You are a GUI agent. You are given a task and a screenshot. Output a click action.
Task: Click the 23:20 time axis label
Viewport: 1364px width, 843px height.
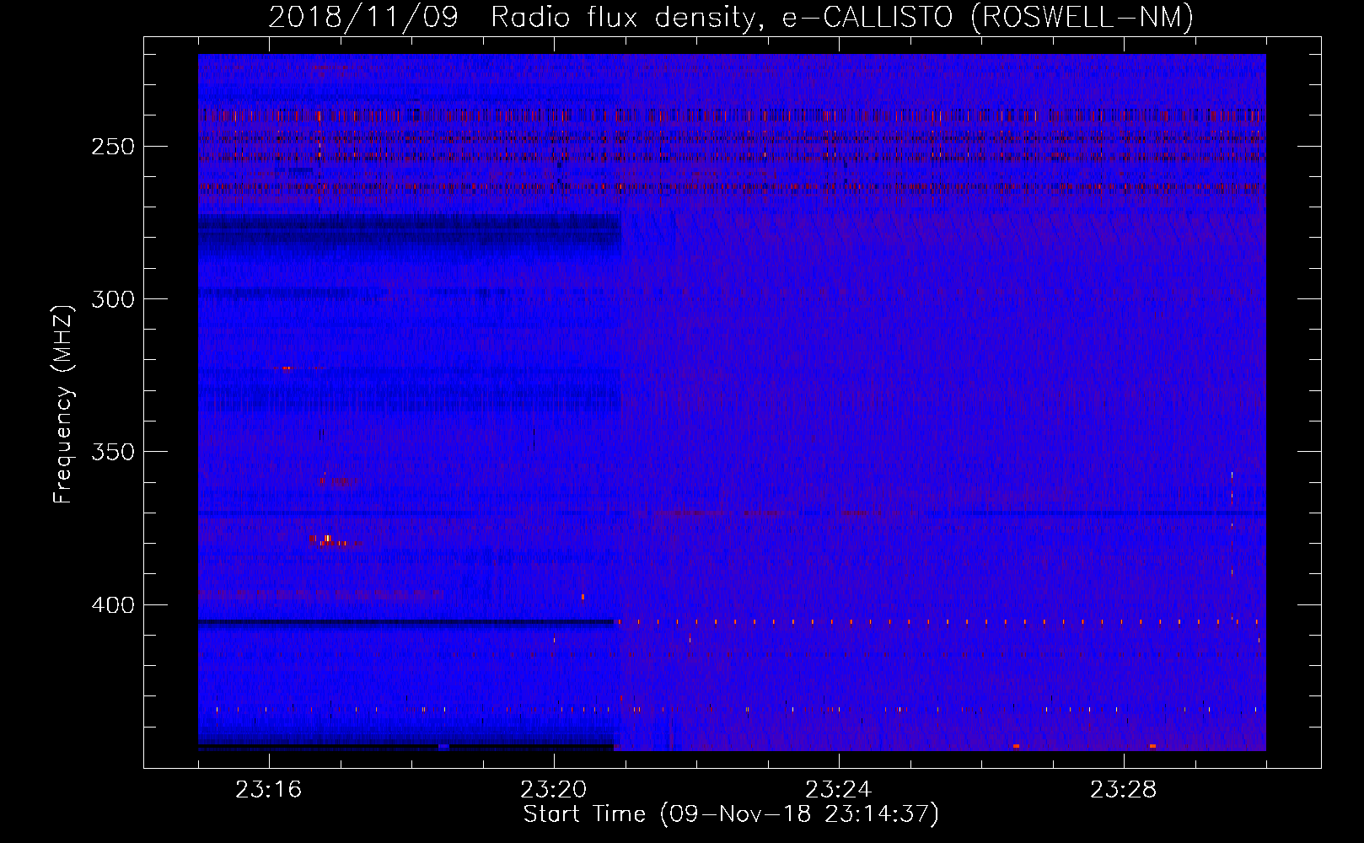[554, 790]
